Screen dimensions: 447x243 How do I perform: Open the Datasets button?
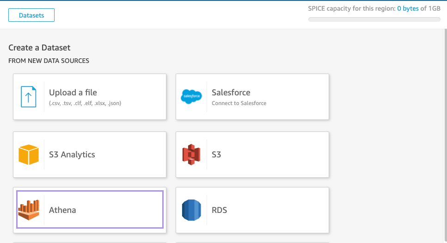tap(31, 15)
